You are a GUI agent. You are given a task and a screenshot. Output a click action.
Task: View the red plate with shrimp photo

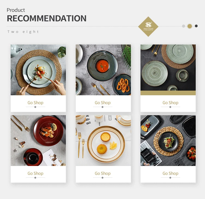pyautogui.click(x=38, y=141)
